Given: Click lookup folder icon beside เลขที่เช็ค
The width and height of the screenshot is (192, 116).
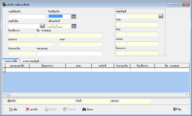Looking at the screenshot, I should 42,26.
